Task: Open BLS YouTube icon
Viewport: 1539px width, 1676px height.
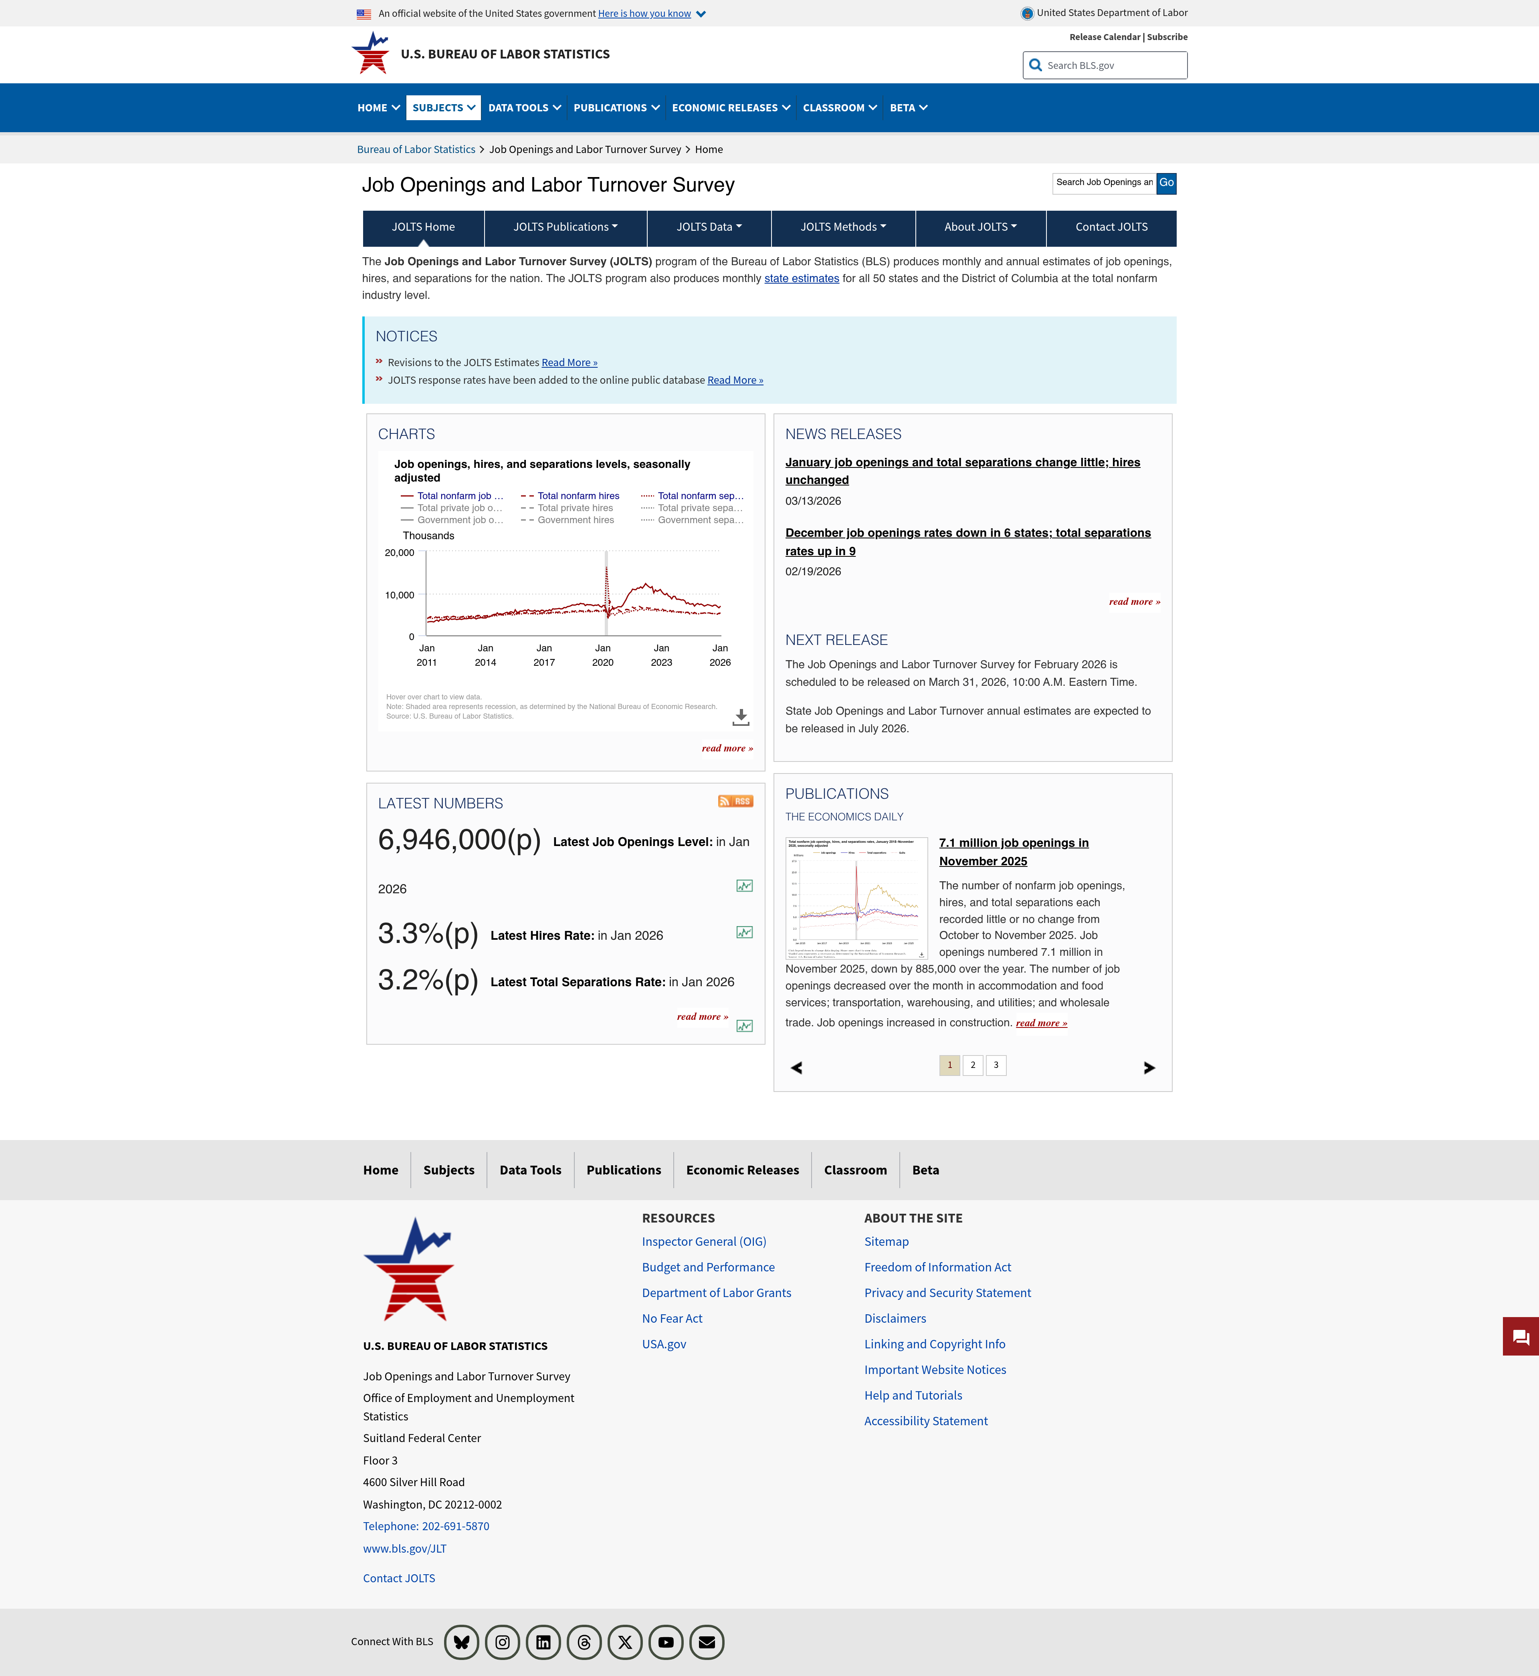Action: coord(665,1642)
